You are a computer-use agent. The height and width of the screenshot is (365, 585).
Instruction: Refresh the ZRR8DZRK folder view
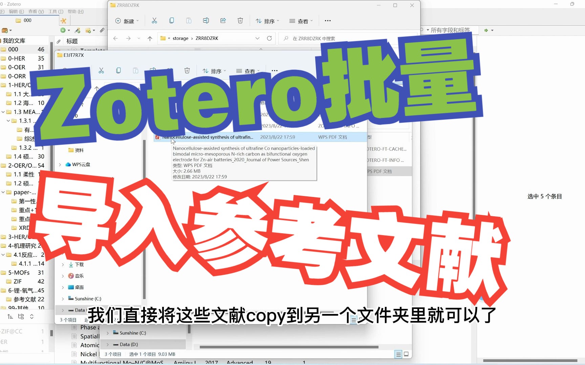(x=269, y=38)
